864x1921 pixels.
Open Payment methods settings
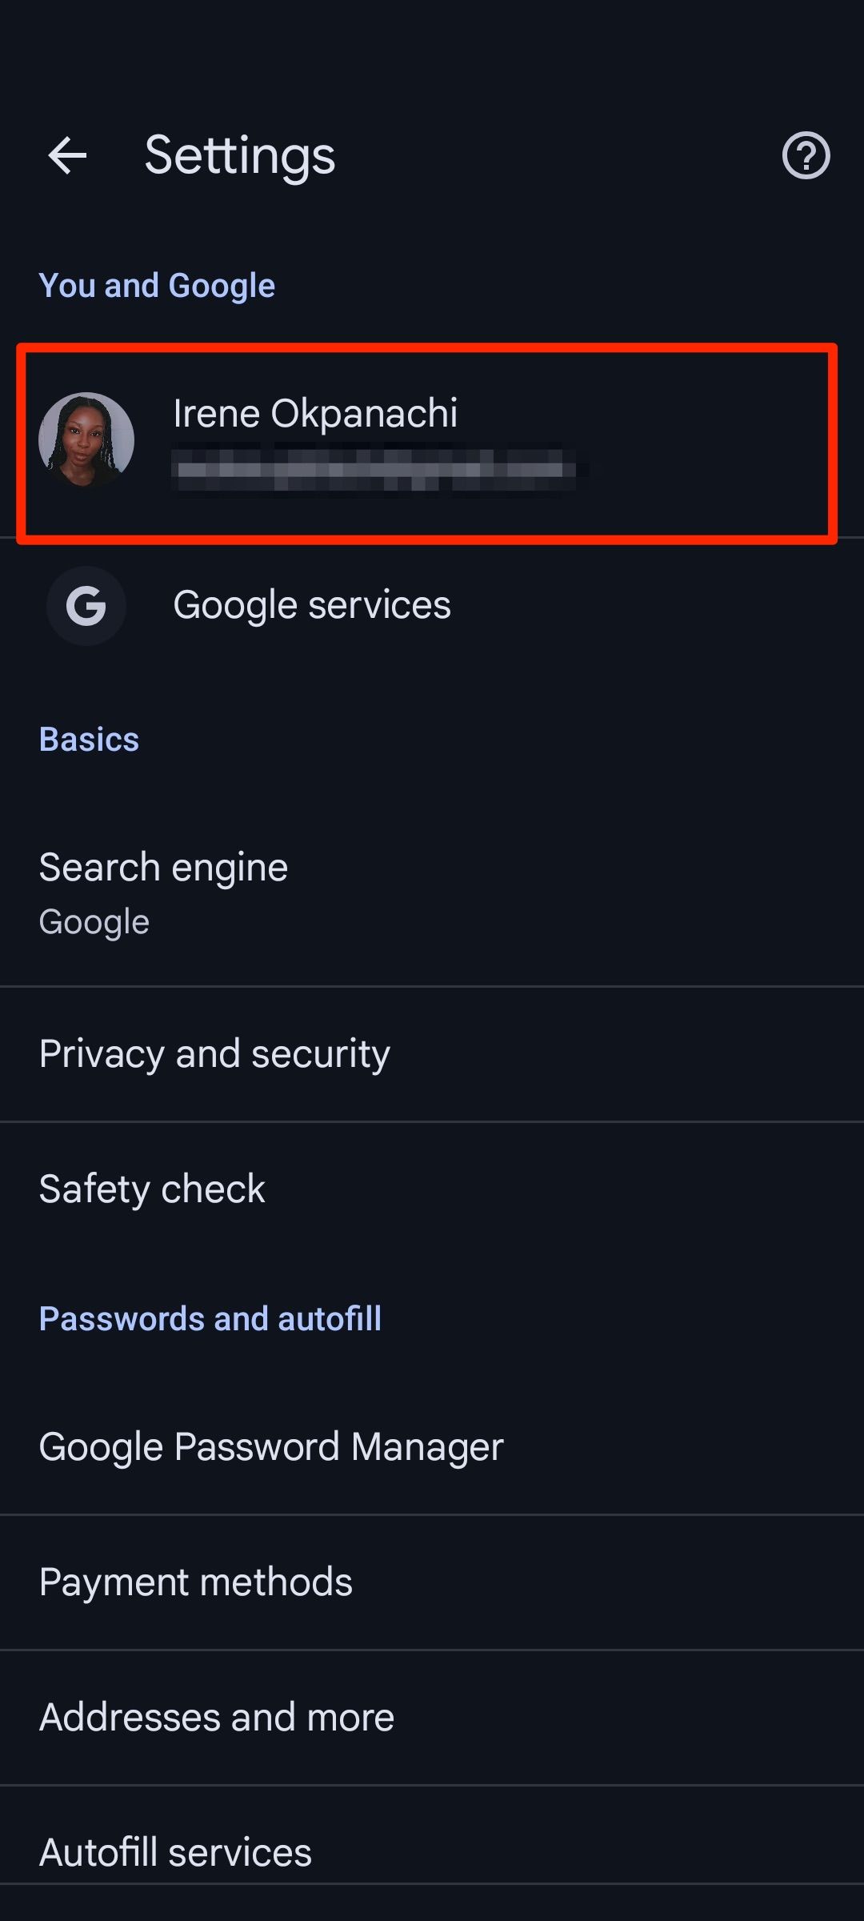click(x=196, y=1581)
